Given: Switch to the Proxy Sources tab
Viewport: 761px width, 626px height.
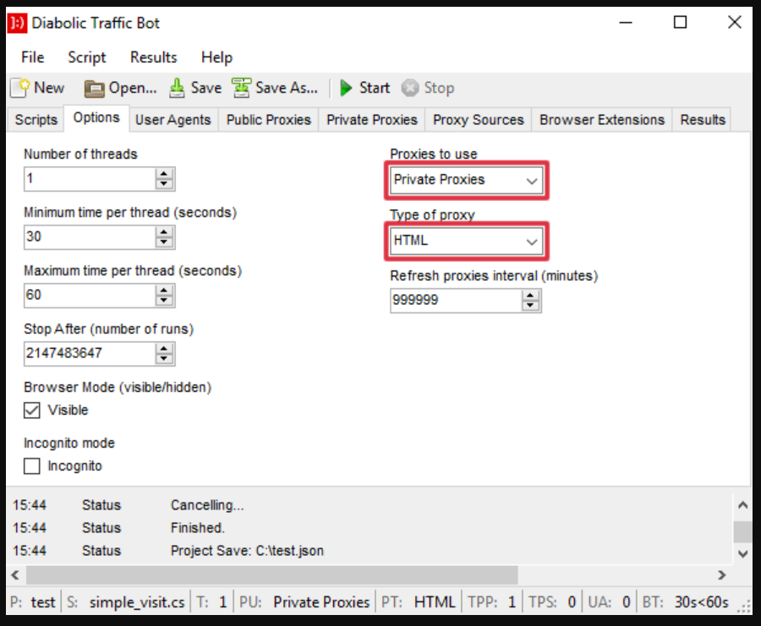Looking at the screenshot, I should pos(478,120).
